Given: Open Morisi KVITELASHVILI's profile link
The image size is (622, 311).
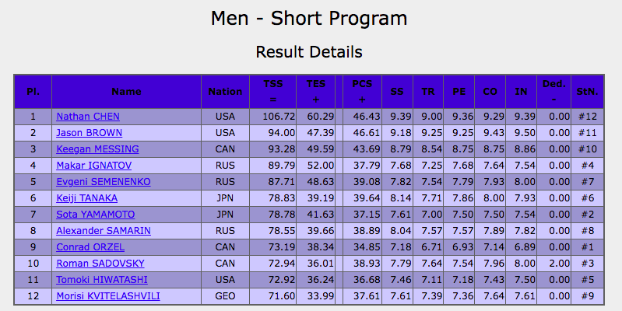Looking at the screenshot, I should (x=107, y=295).
